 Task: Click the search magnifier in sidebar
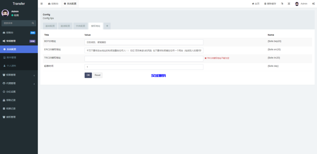33,23
